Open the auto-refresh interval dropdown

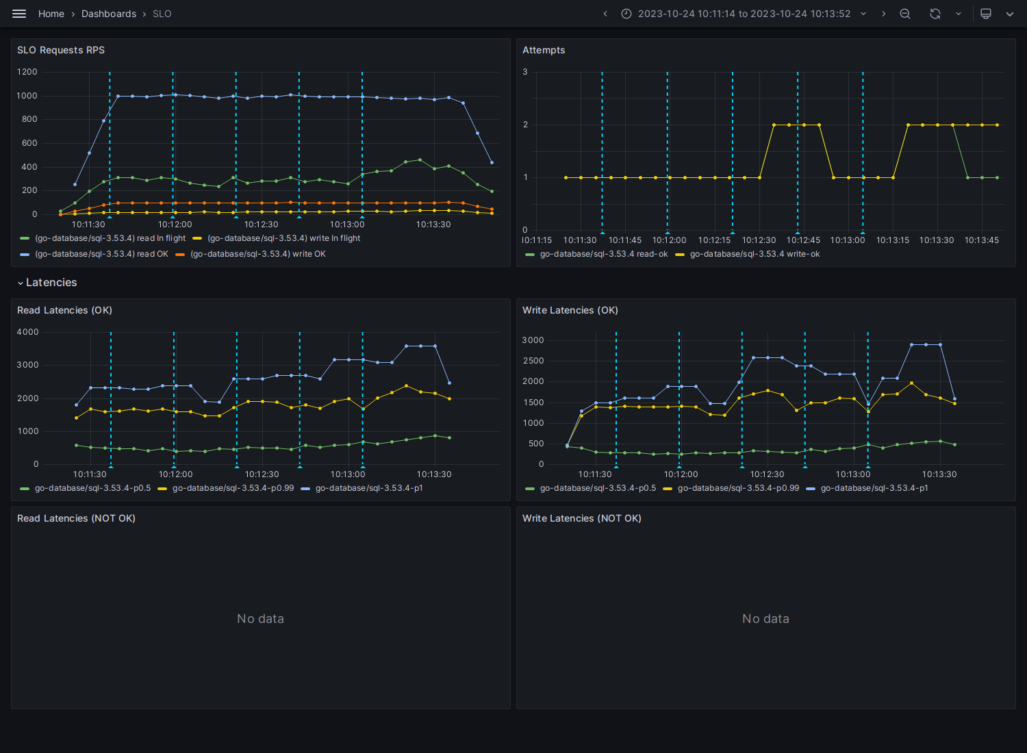959,14
